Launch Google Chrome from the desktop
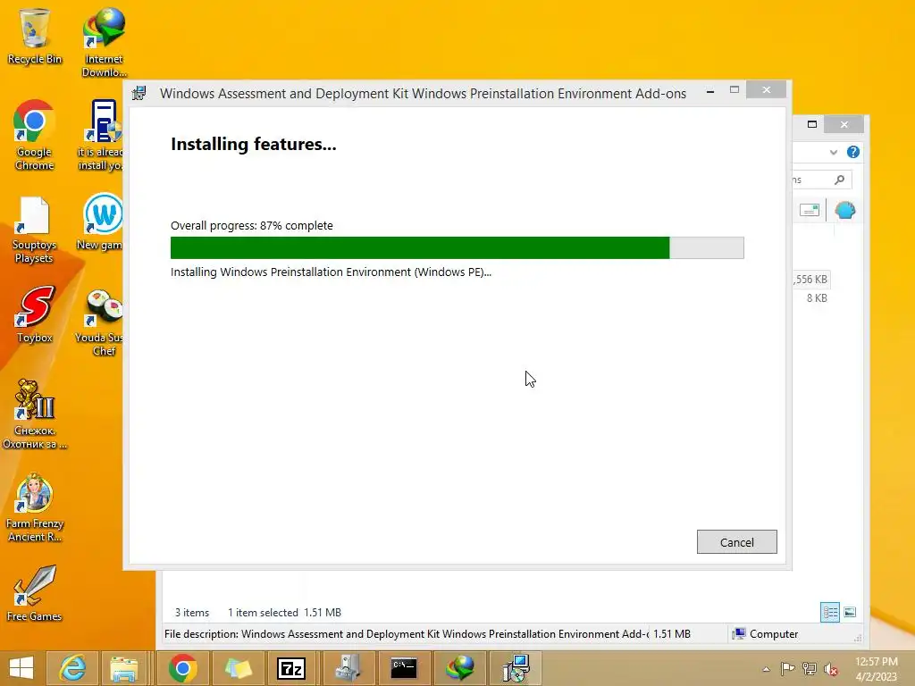This screenshot has width=915, height=686. pos(35,136)
